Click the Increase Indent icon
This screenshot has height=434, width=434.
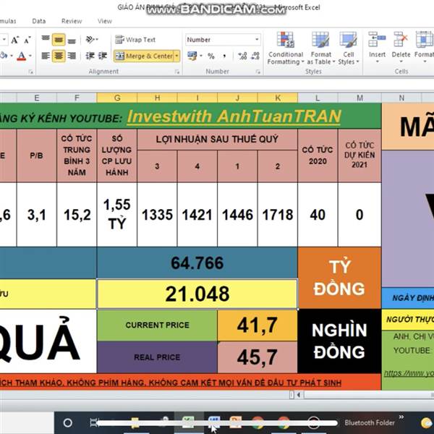103,56
